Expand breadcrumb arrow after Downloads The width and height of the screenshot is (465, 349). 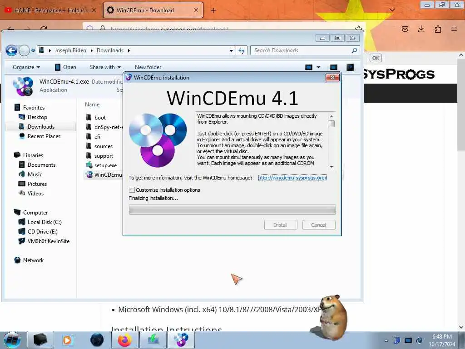[x=129, y=51]
